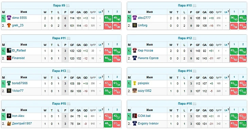Screen dimensions: 248x129
Task: Click boris67966's green jersey icon
Action: (9, 83)
